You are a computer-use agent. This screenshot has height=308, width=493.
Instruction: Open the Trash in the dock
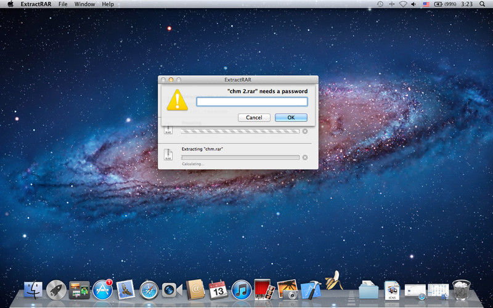point(461,290)
